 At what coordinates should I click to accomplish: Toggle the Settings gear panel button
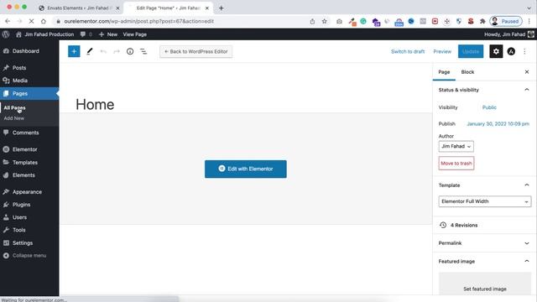[x=496, y=51]
